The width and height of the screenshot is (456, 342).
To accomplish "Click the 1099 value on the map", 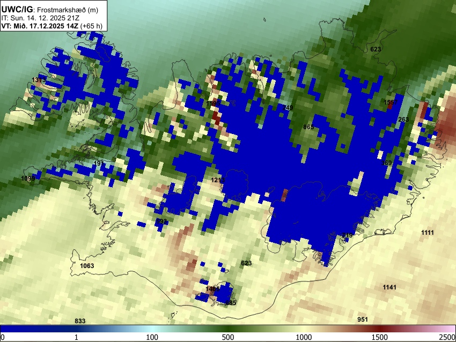I will coord(28,179).
